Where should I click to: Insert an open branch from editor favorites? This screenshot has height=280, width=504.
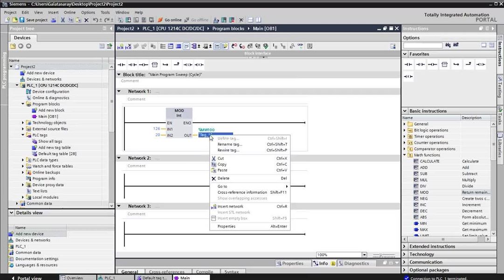[166, 65]
